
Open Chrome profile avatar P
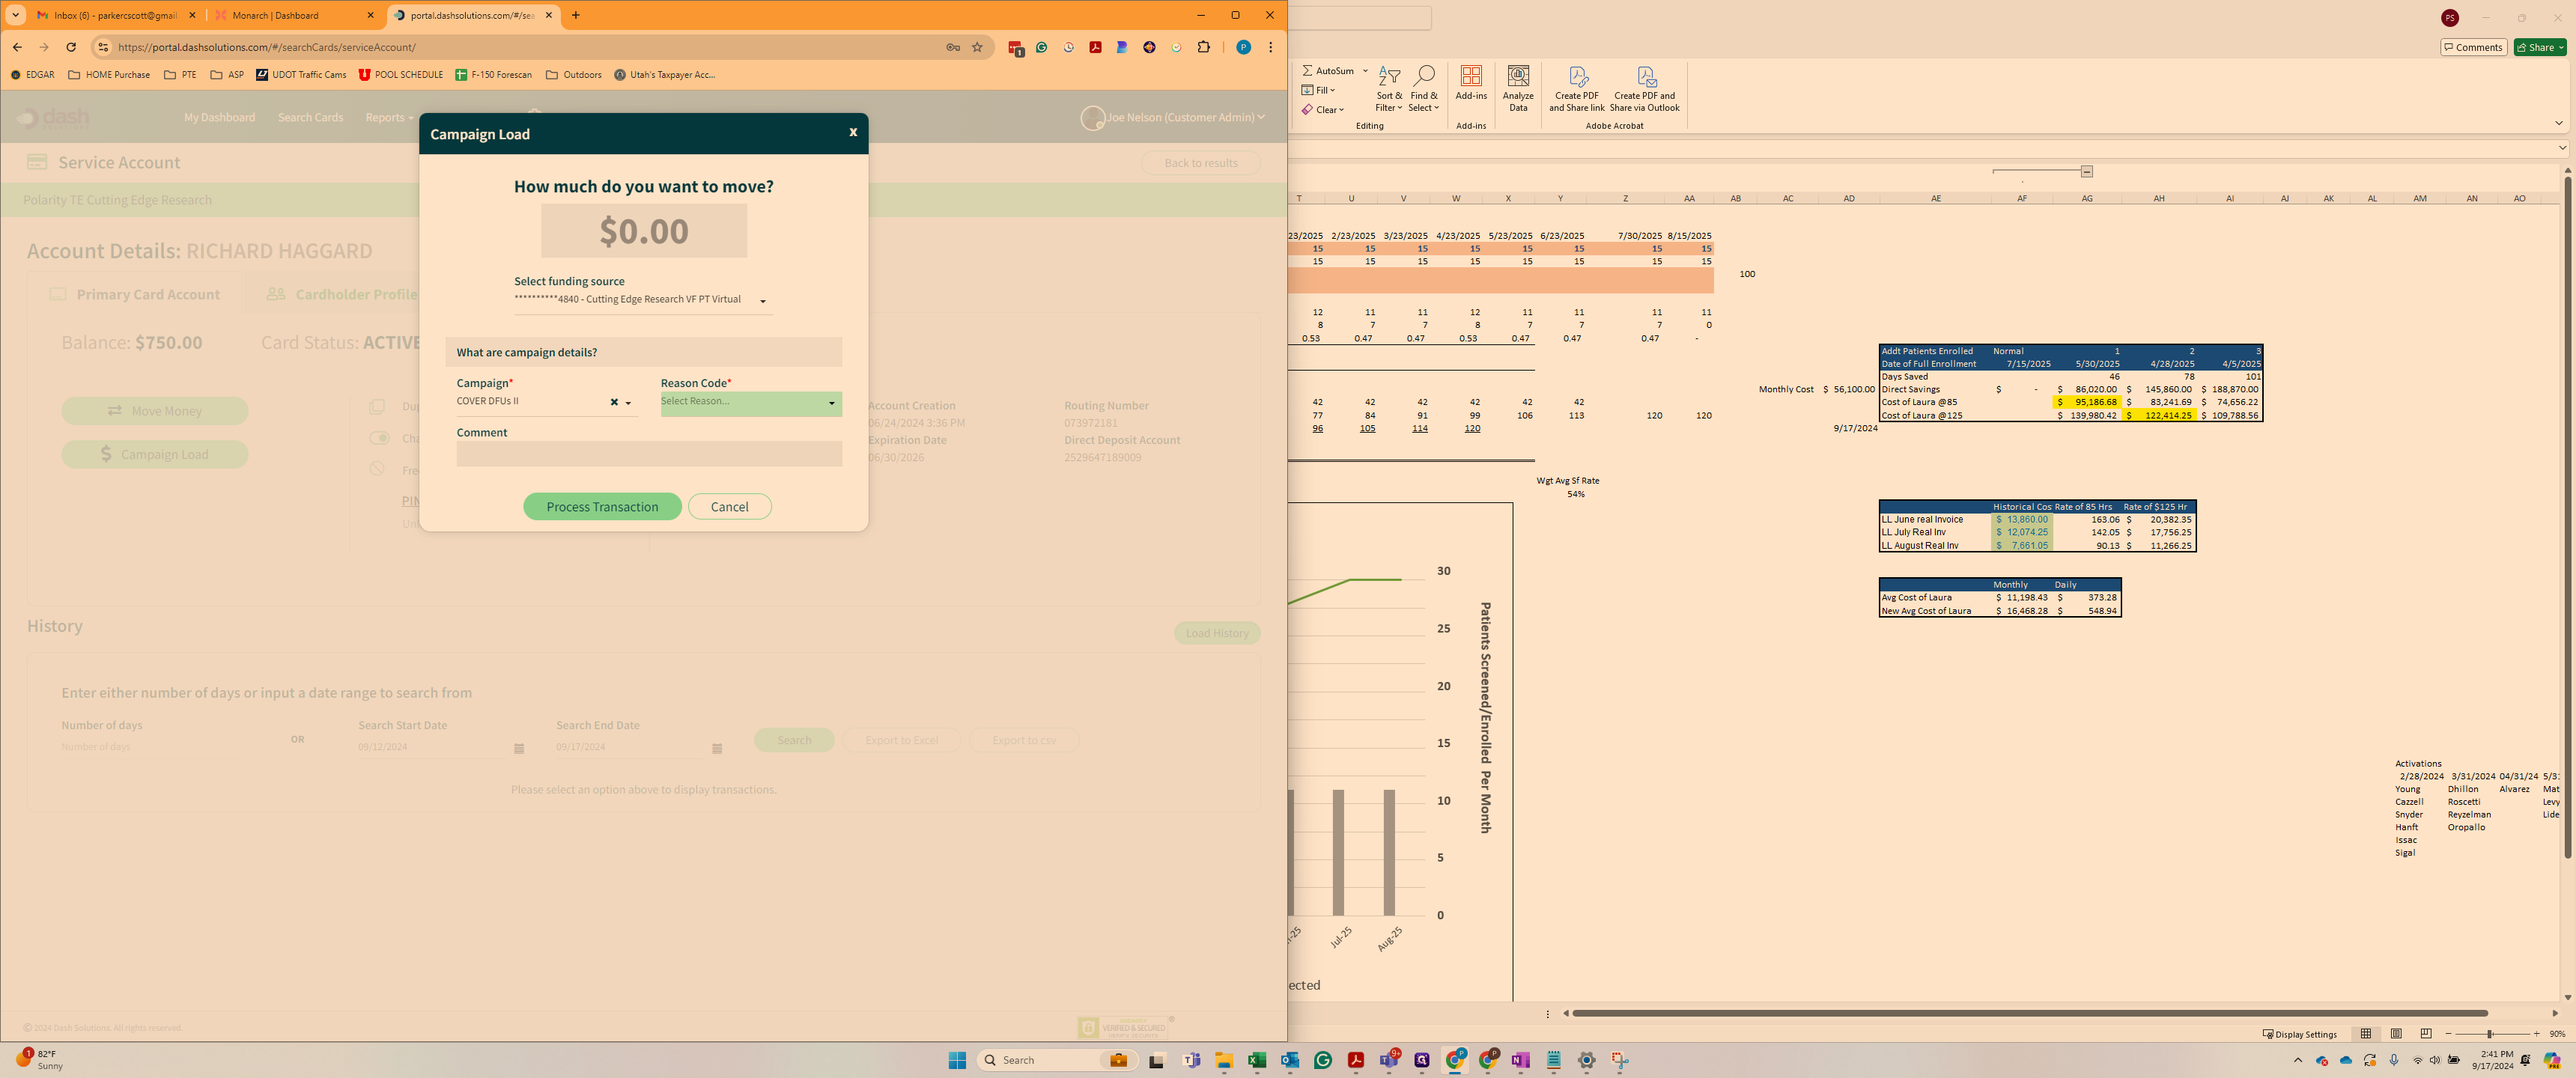point(1243,47)
